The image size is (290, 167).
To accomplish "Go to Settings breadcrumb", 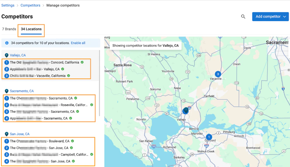I will [x=8, y=5].
